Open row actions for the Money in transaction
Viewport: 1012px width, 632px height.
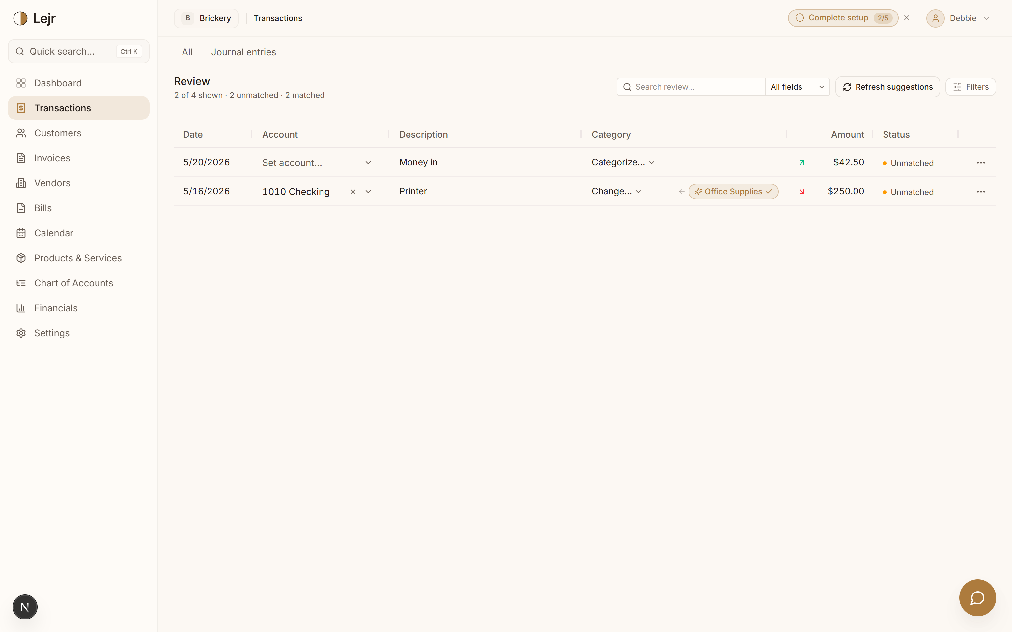click(981, 163)
